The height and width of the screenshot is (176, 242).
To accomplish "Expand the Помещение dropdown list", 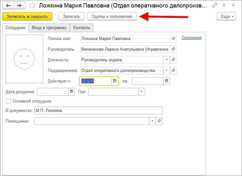I will [152, 121].
